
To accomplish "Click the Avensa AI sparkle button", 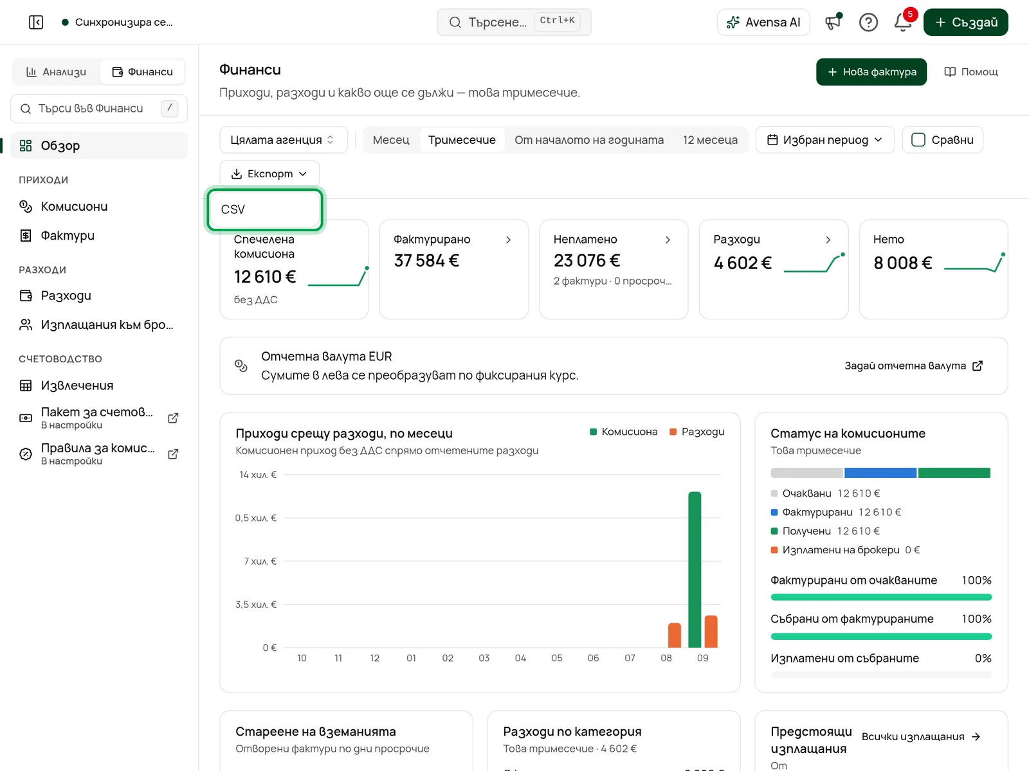I will click(x=763, y=22).
